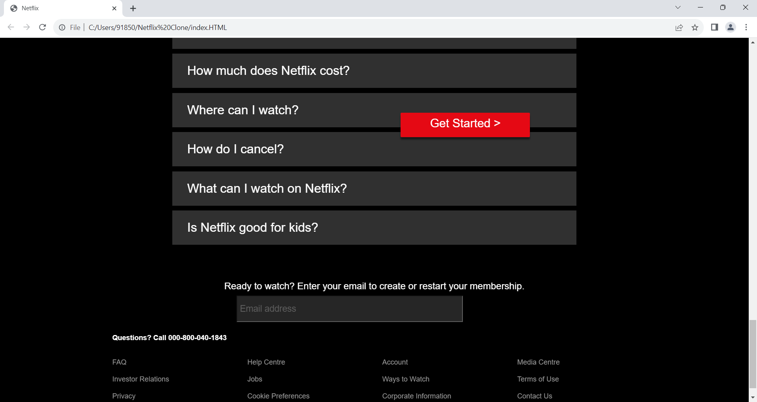Open the tab search chevron
757x402 pixels.
(678, 7)
